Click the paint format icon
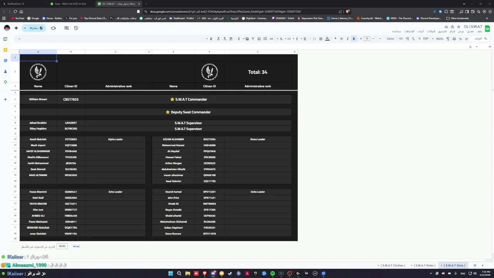 click(x=448, y=39)
